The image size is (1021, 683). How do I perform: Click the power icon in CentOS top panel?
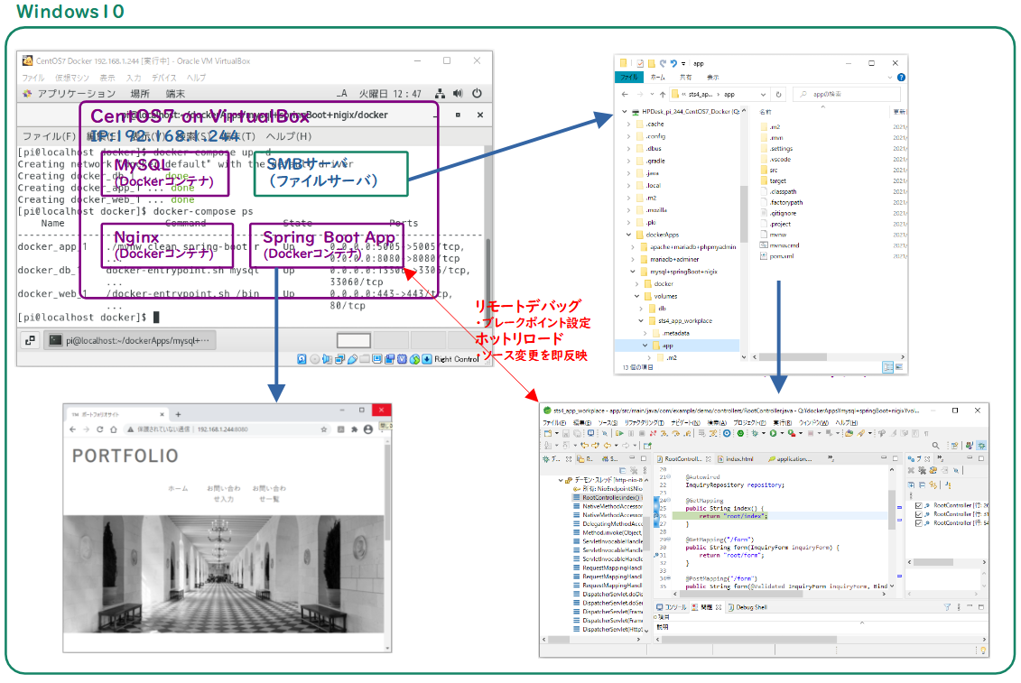(x=477, y=94)
